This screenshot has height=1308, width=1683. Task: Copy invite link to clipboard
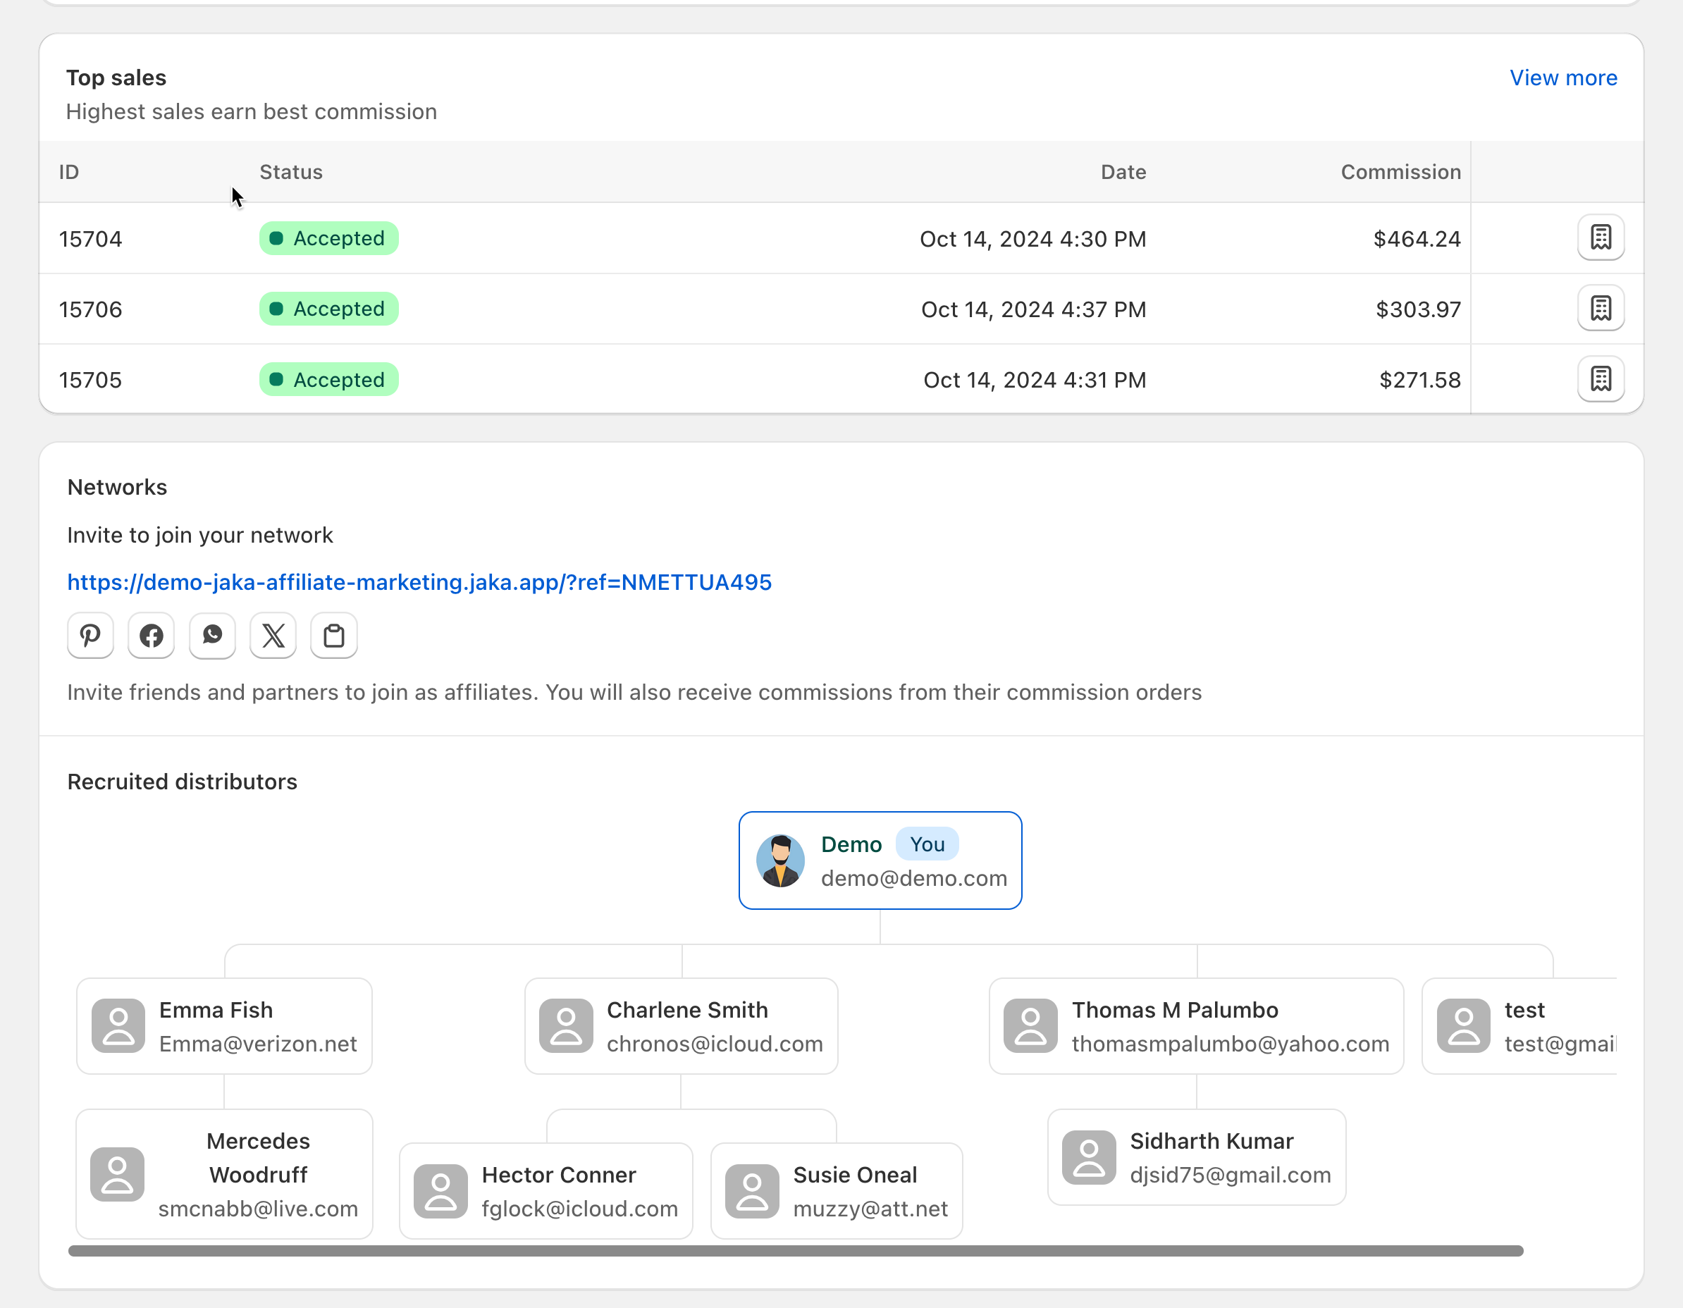point(333,636)
